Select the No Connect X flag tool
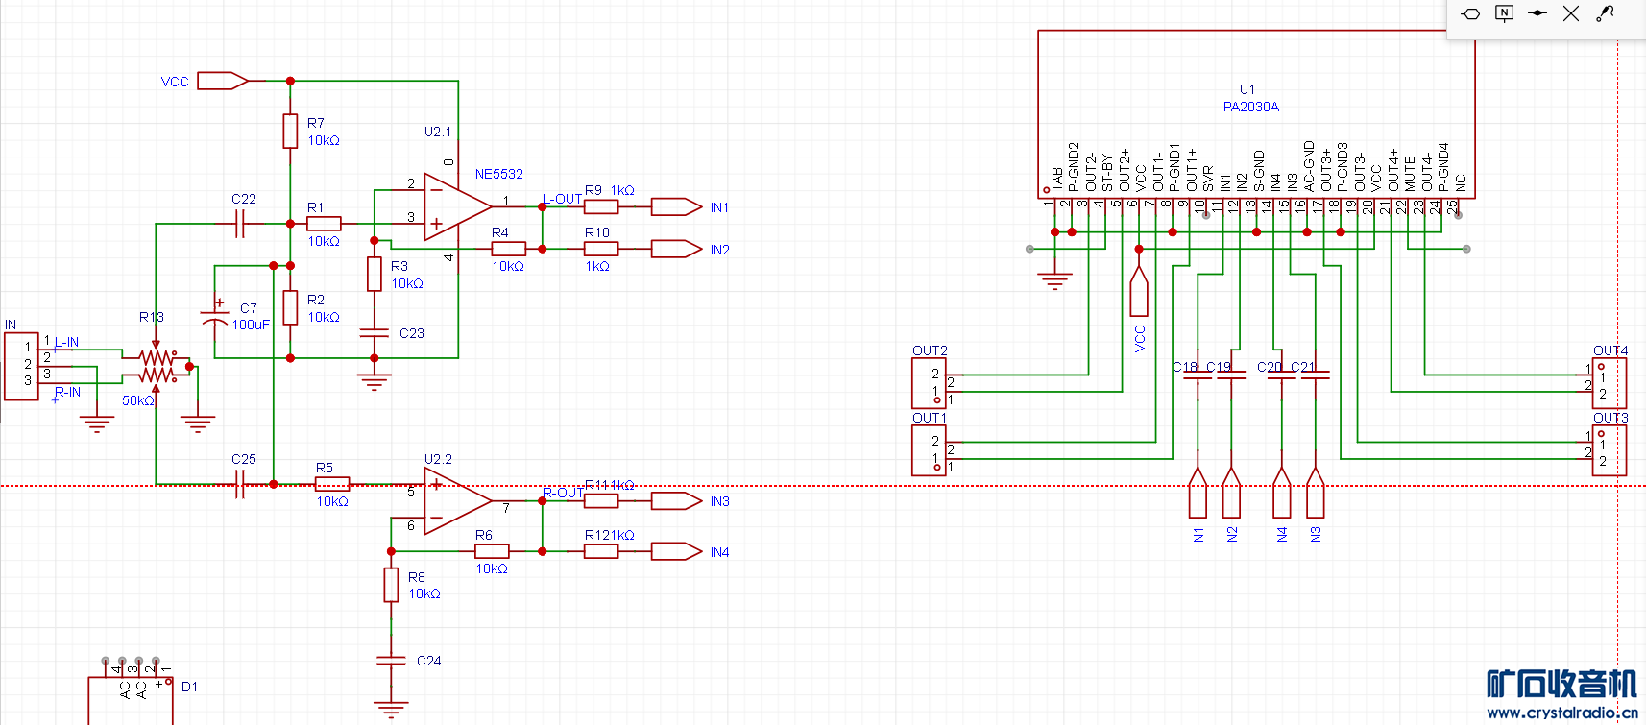This screenshot has height=725, width=1646. [1571, 13]
